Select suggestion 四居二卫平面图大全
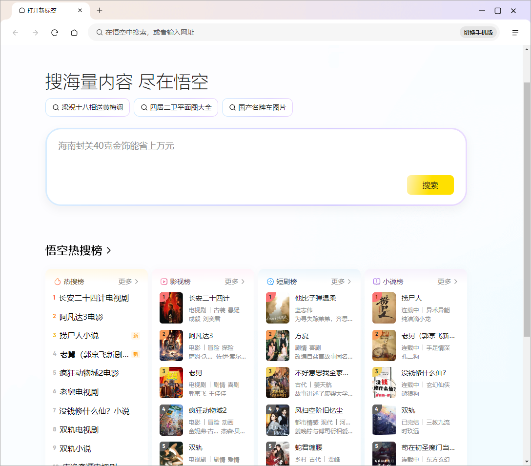Screen dimensions: 531x466 176,107
